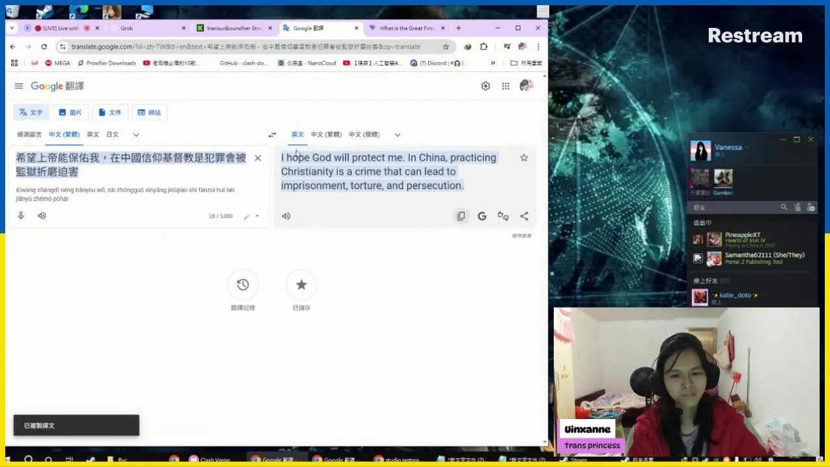Viewport: 830px width, 467px height.
Task: Open the MEGA bookmark
Action: [x=58, y=64]
